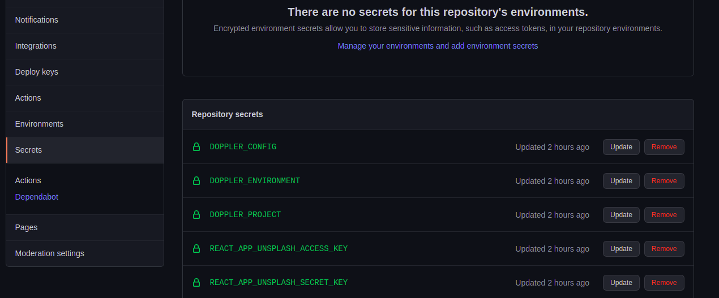Go to Integrations in the sidebar
Screen dimensions: 719x298
point(36,46)
